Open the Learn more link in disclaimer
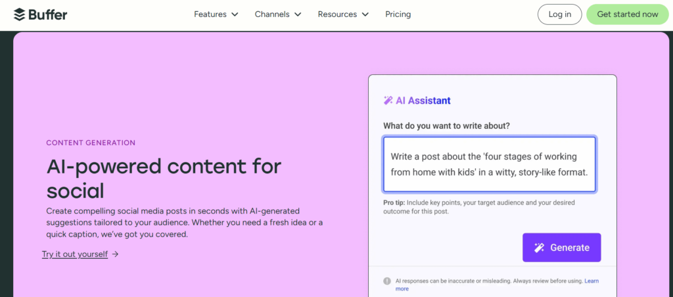The height and width of the screenshot is (297, 673). click(x=591, y=281)
